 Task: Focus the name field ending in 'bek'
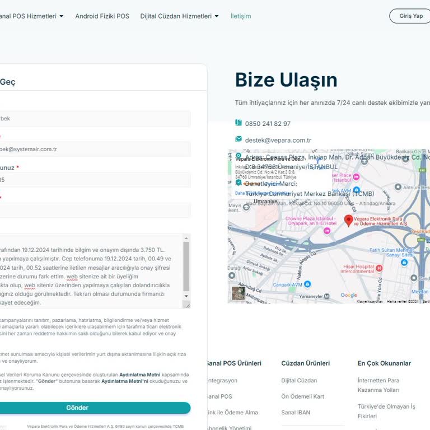pos(95,119)
